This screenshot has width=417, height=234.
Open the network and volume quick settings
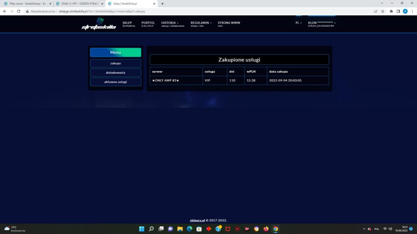click(387, 229)
